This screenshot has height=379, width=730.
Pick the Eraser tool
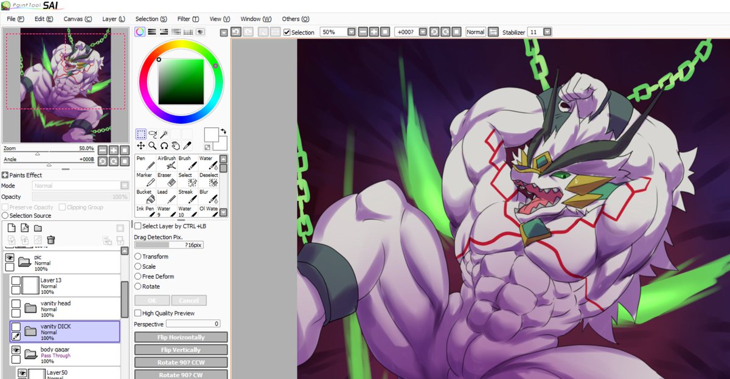pyautogui.click(x=166, y=179)
